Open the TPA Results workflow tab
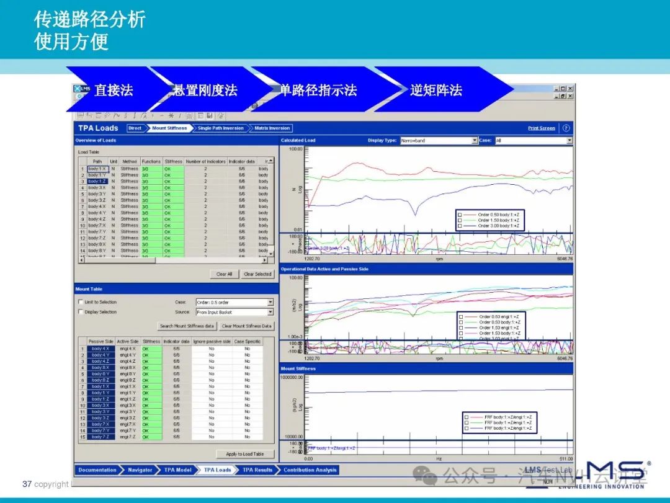Screen dimensions: 670x503 [257, 470]
